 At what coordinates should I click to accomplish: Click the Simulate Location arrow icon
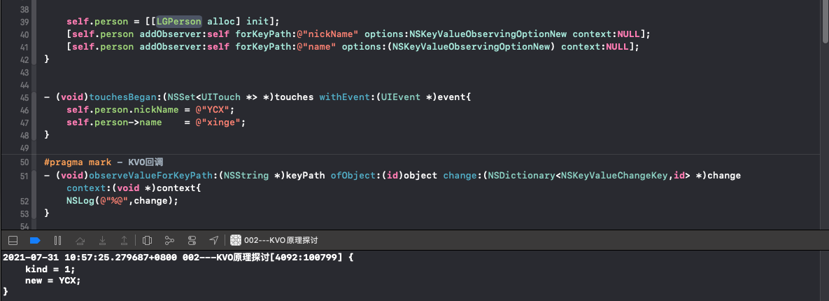click(x=213, y=241)
